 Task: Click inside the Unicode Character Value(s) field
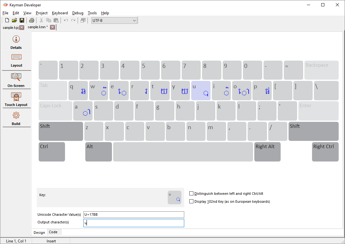133,214
